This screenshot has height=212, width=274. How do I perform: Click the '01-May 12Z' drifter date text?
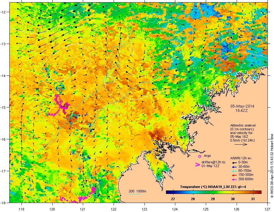[210, 166]
